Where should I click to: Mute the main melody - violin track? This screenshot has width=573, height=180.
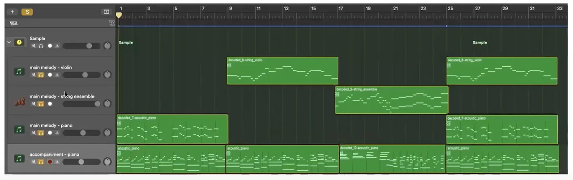(x=34, y=75)
